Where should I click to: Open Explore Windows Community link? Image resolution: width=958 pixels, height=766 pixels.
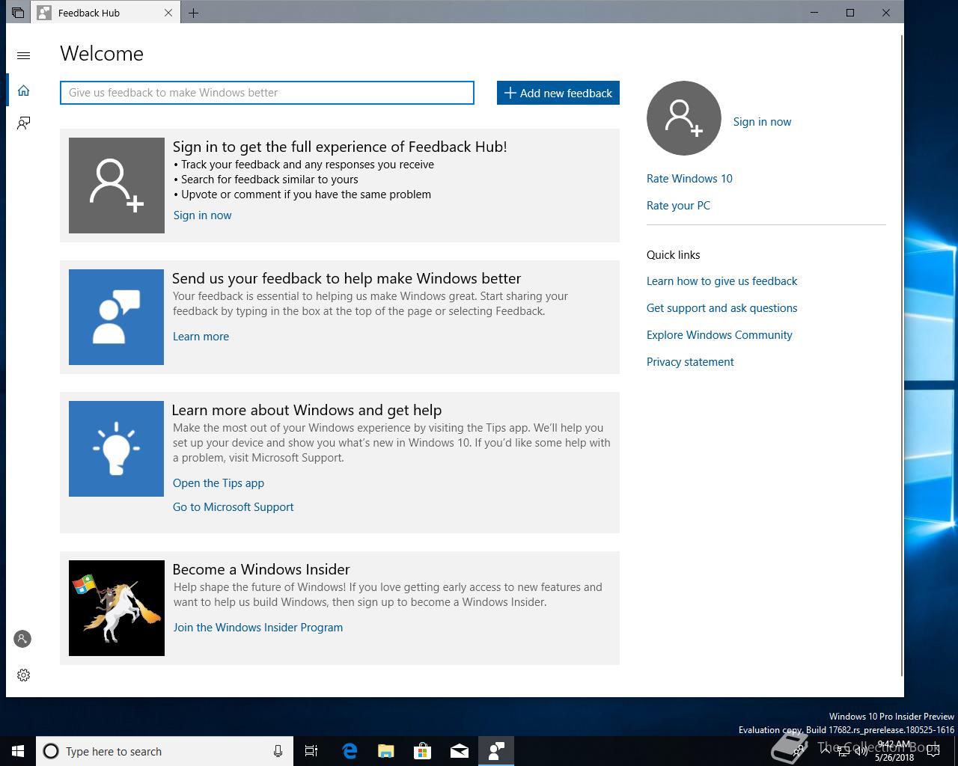tap(719, 335)
